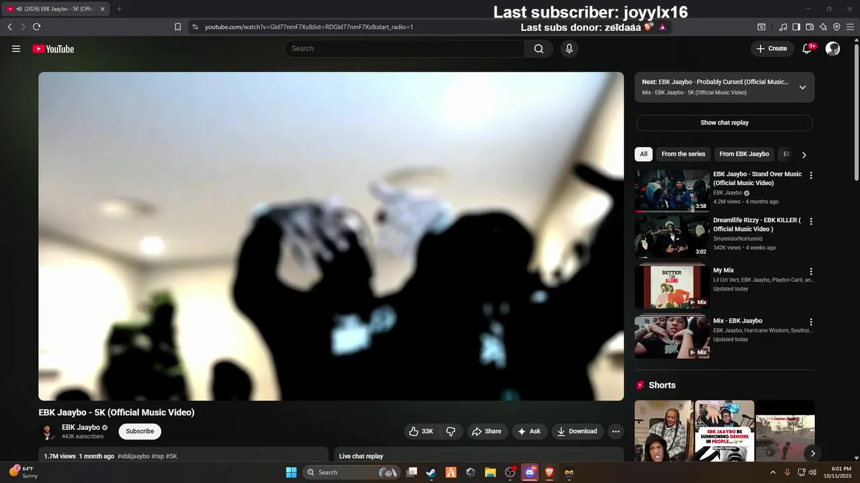Go to the YouTube home logo
Screen dimensions: 860x483
(x=53, y=48)
